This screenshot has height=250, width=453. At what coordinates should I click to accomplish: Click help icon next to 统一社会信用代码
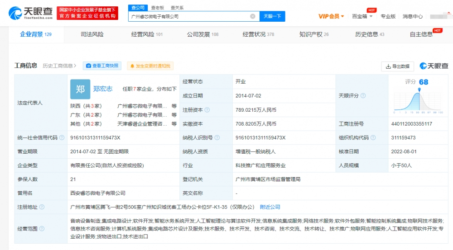62,137
